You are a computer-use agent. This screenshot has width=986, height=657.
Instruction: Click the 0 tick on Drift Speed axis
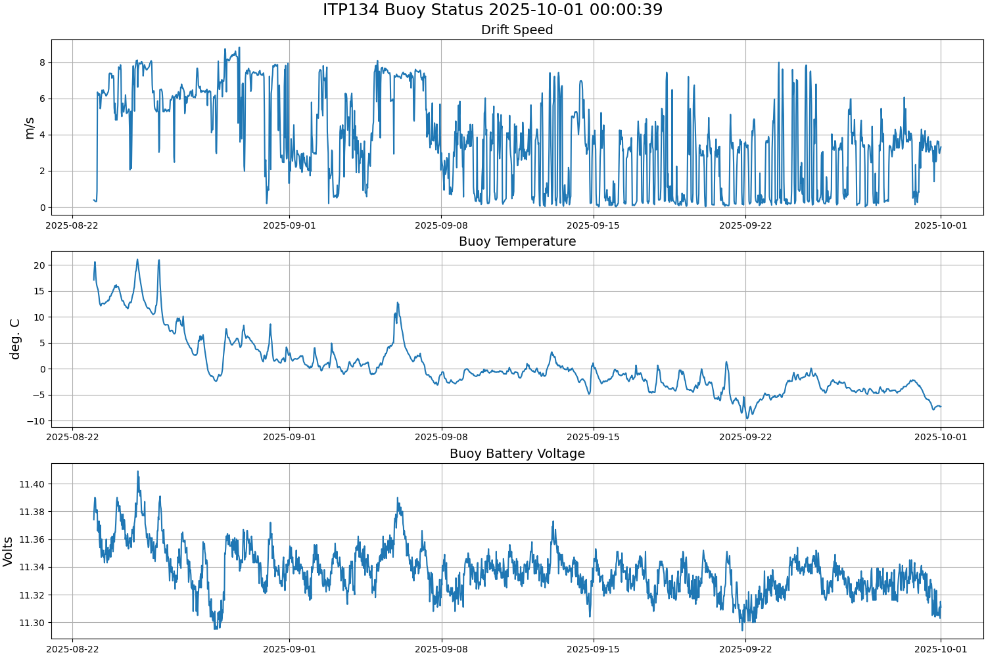tap(42, 208)
